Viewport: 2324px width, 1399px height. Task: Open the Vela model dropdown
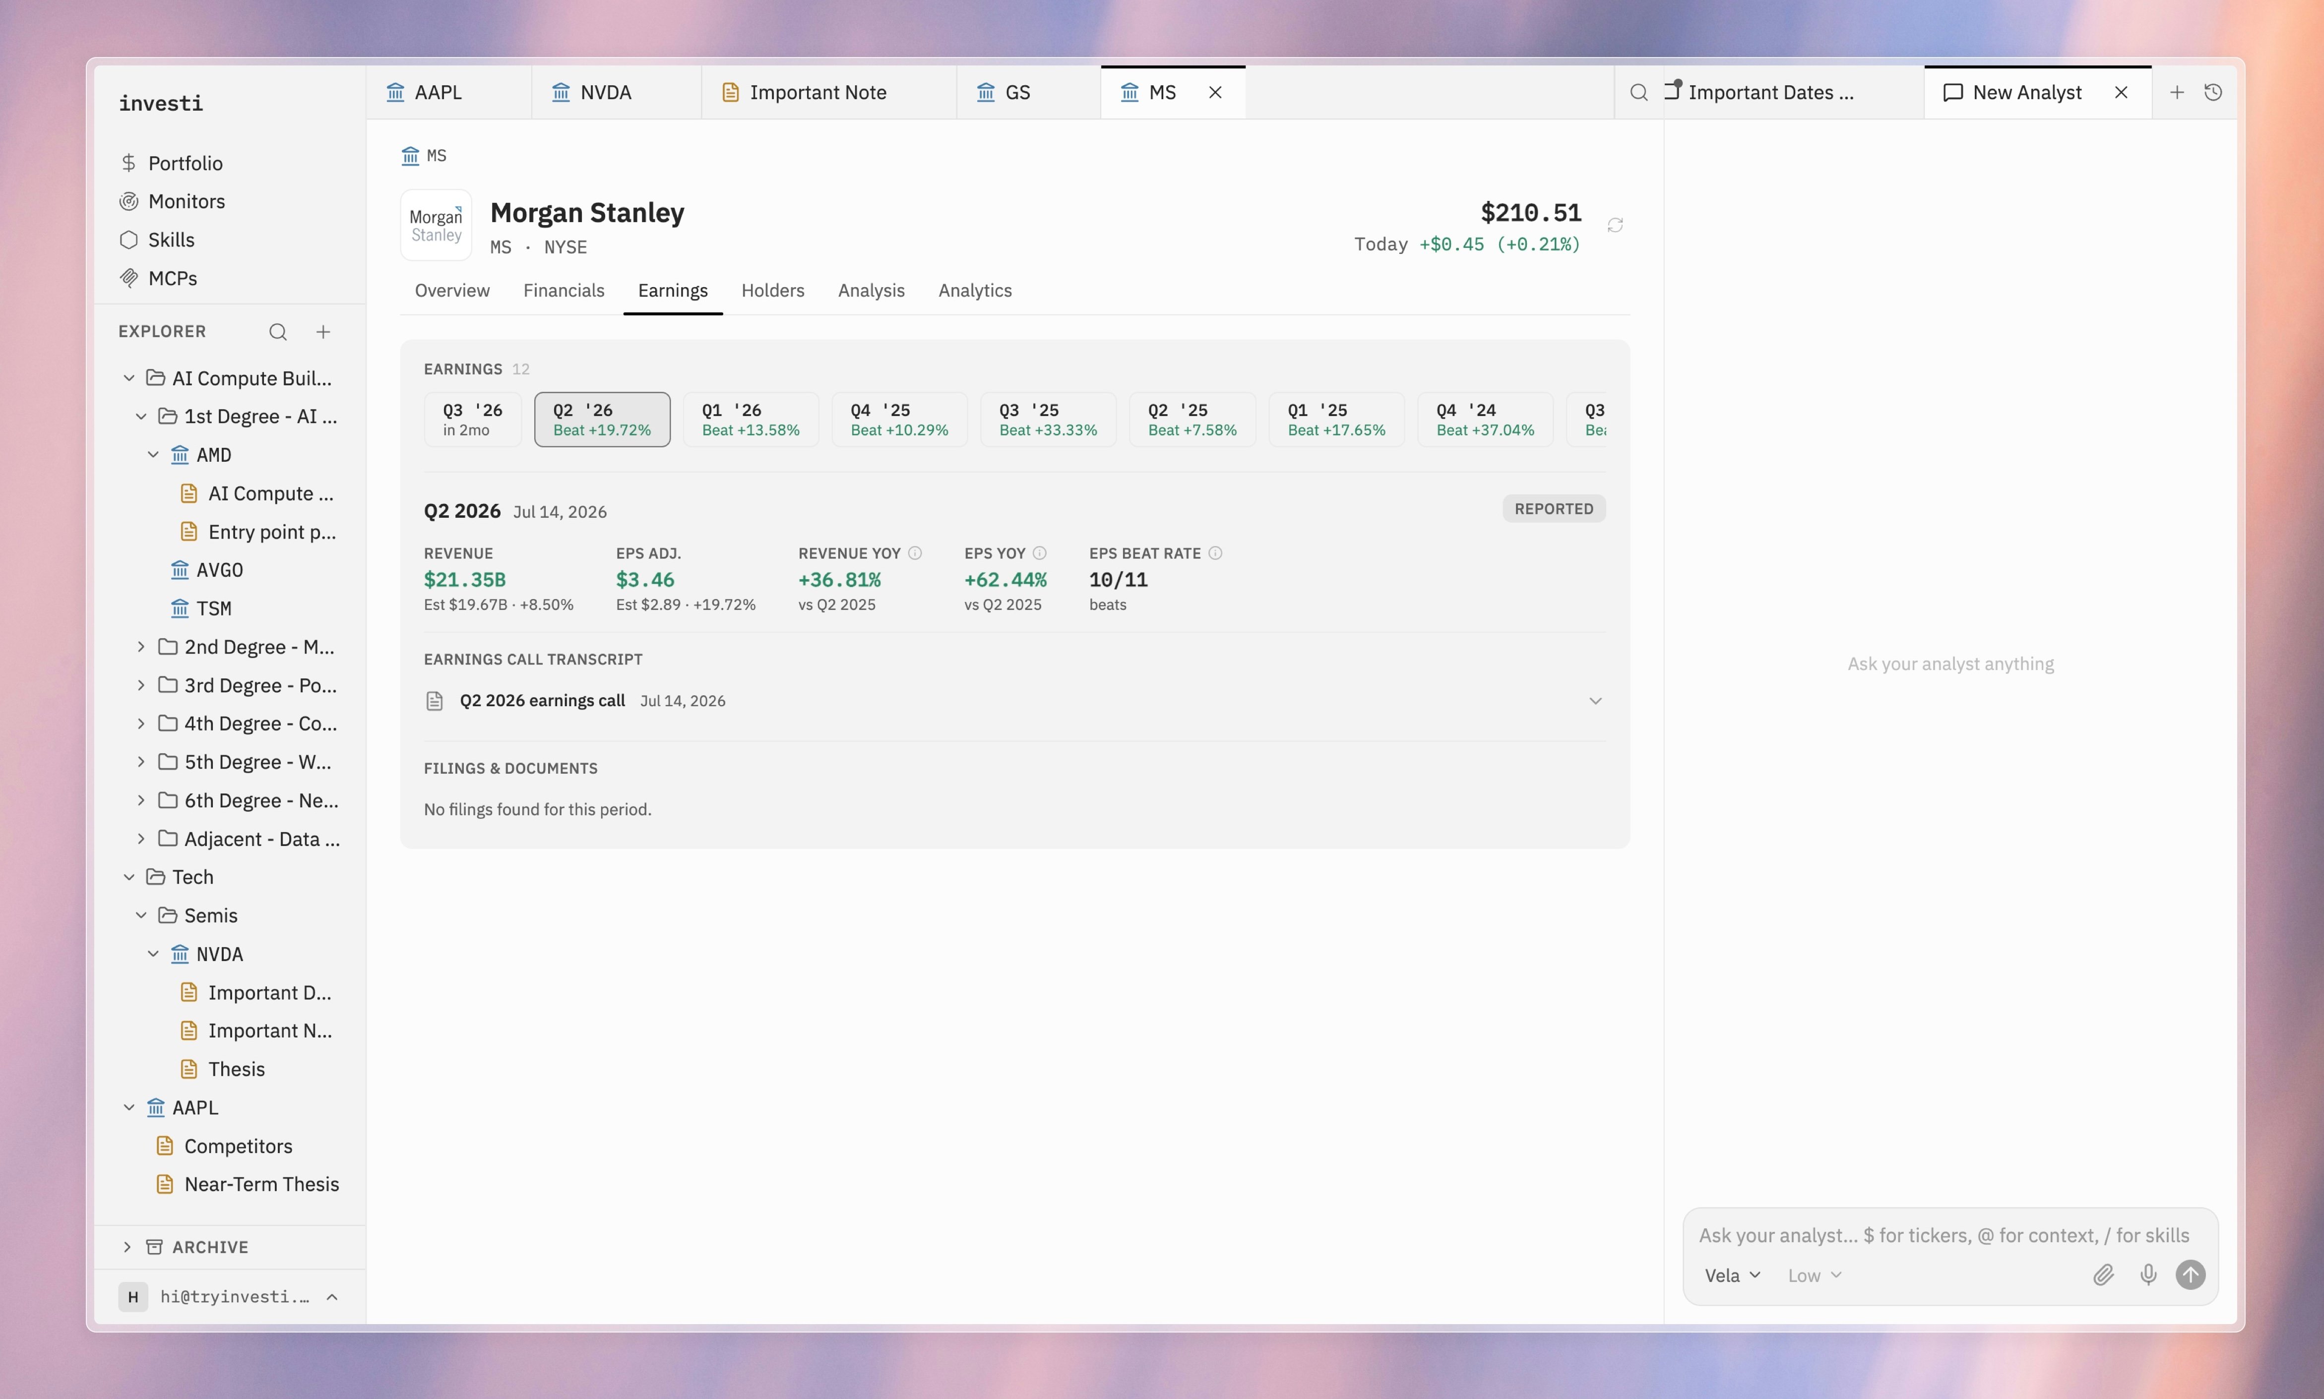[1733, 1276]
